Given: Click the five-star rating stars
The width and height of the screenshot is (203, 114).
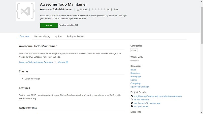Looking at the screenshot, I should 98,9.
